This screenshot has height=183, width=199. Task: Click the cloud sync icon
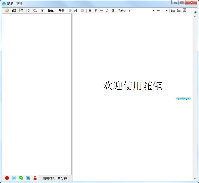click(x=14, y=10)
